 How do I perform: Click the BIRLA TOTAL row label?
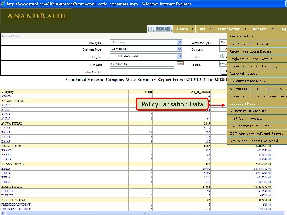coord(12,186)
